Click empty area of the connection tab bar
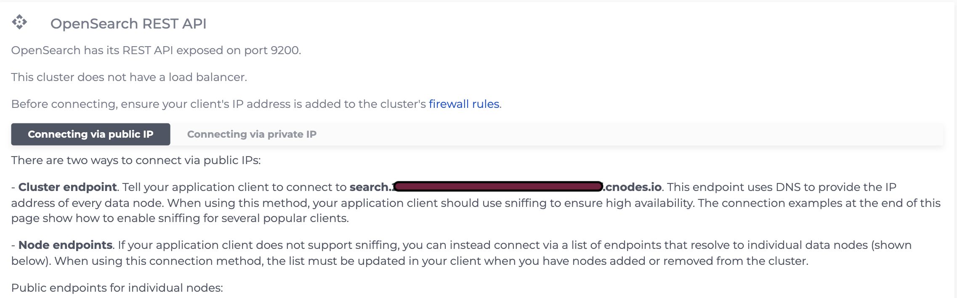 pos(631,134)
